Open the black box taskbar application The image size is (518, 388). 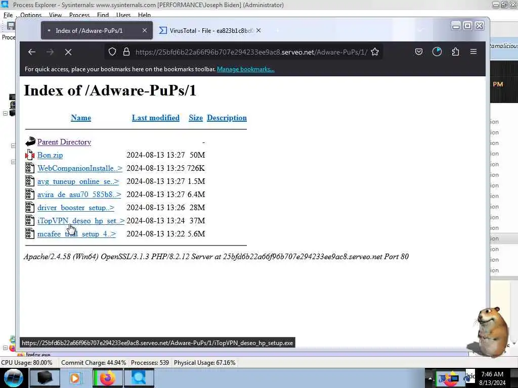point(45,378)
